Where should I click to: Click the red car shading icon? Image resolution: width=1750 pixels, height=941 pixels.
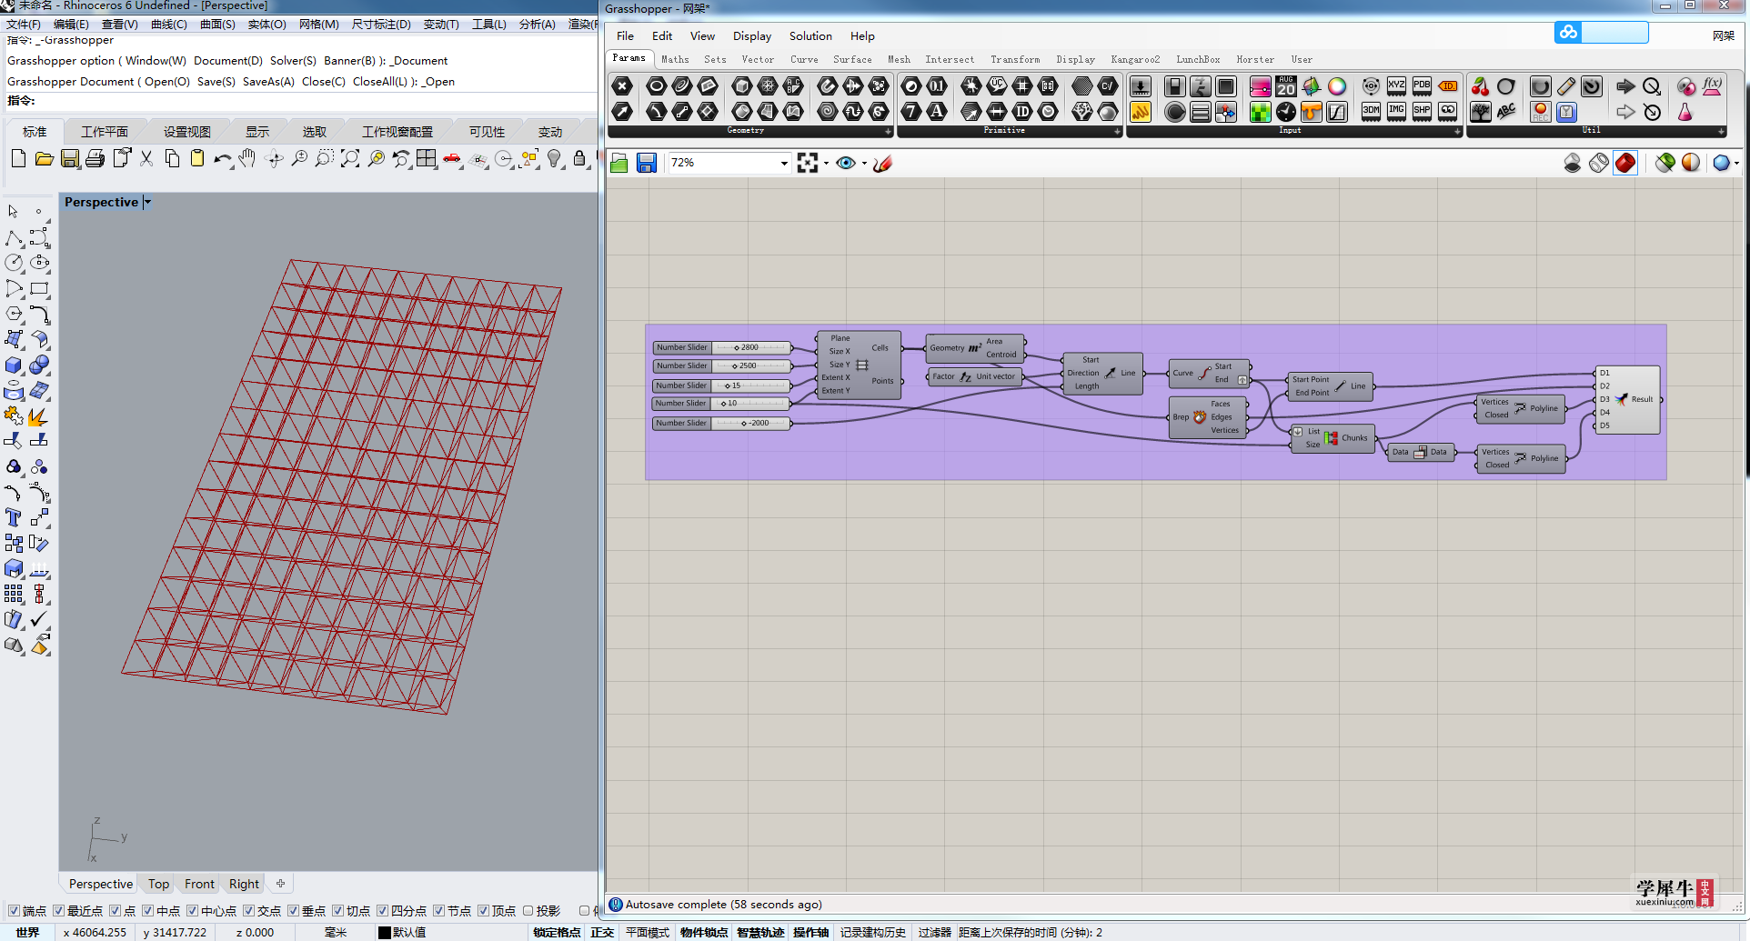coord(452,159)
